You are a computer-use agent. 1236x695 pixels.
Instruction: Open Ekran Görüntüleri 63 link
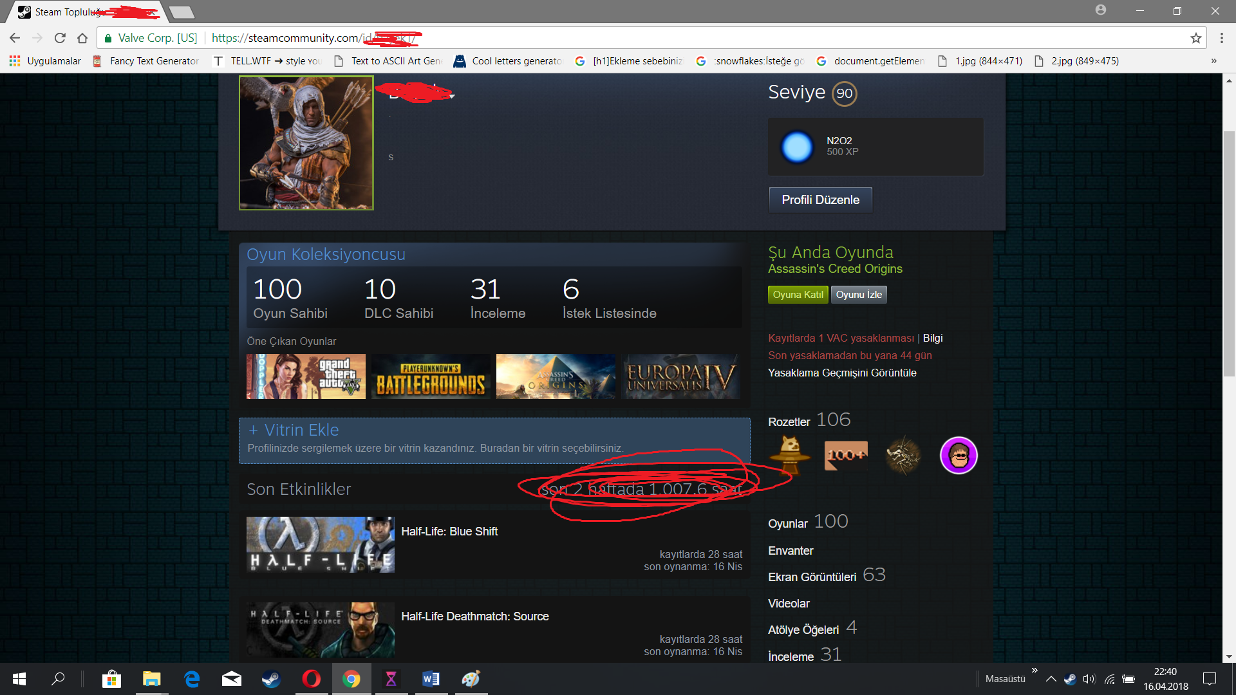(827, 575)
